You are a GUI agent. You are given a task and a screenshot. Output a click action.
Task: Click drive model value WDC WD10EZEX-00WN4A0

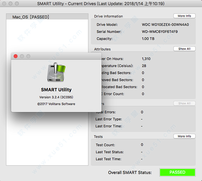[165, 25]
